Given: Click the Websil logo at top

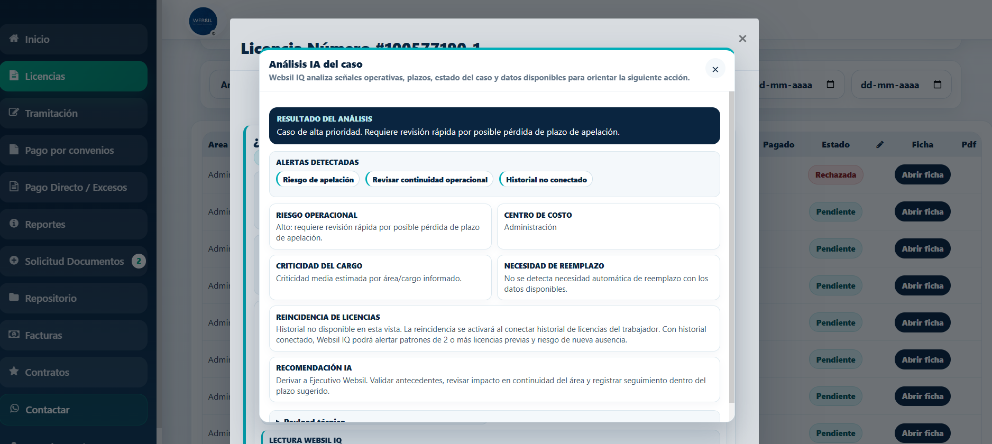Looking at the screenshot, I should pos(203,21).
